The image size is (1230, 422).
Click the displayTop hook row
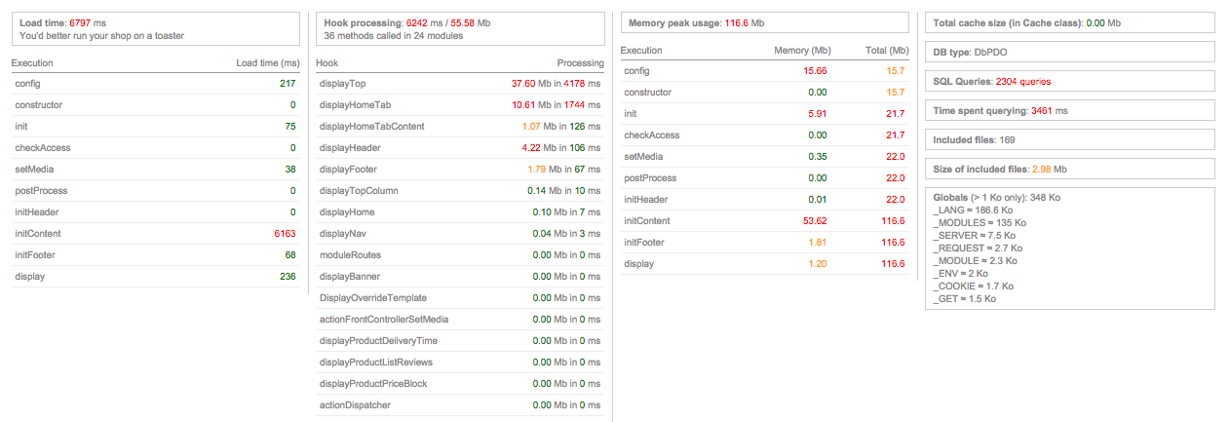point(460,84)
